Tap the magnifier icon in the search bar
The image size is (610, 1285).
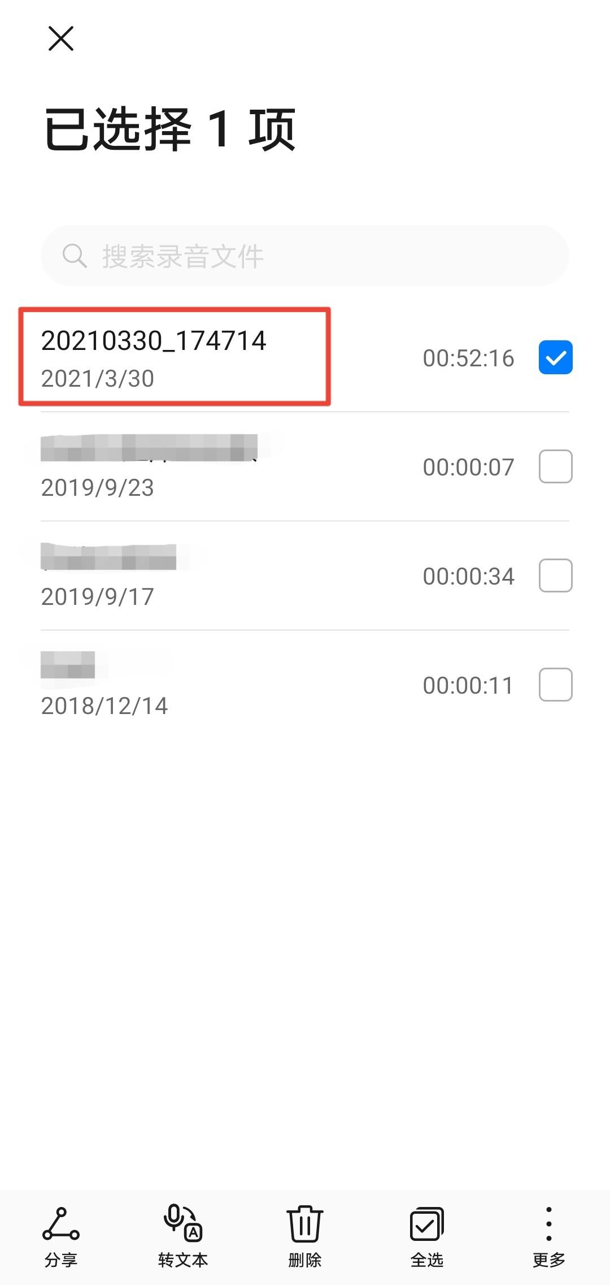(75, 256)
